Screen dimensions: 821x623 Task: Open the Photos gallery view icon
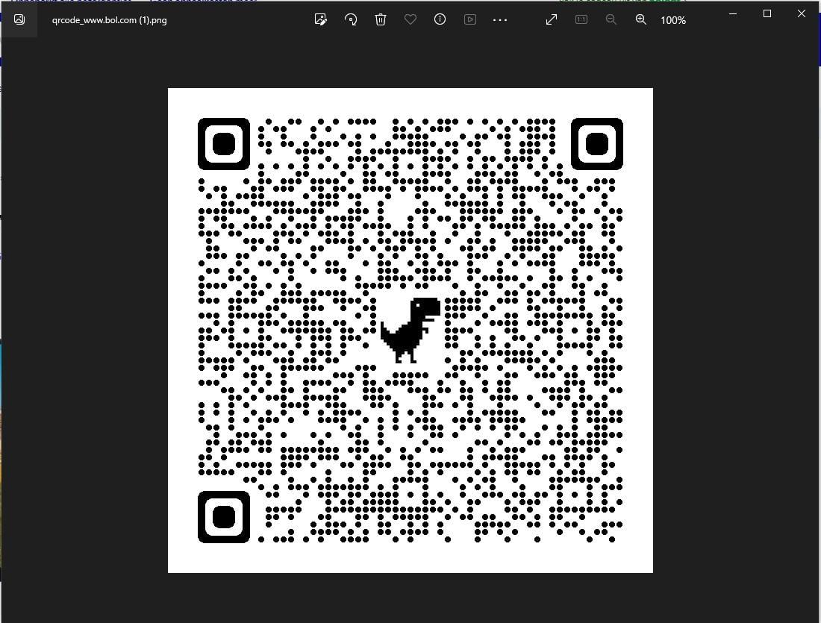tap(19, 19)
